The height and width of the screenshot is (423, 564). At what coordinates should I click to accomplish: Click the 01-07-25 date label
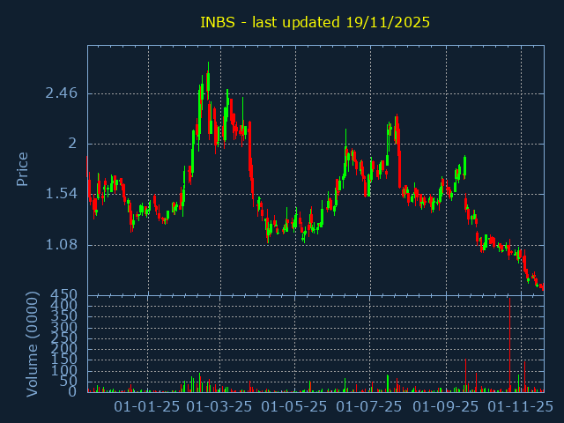point(371,406)
